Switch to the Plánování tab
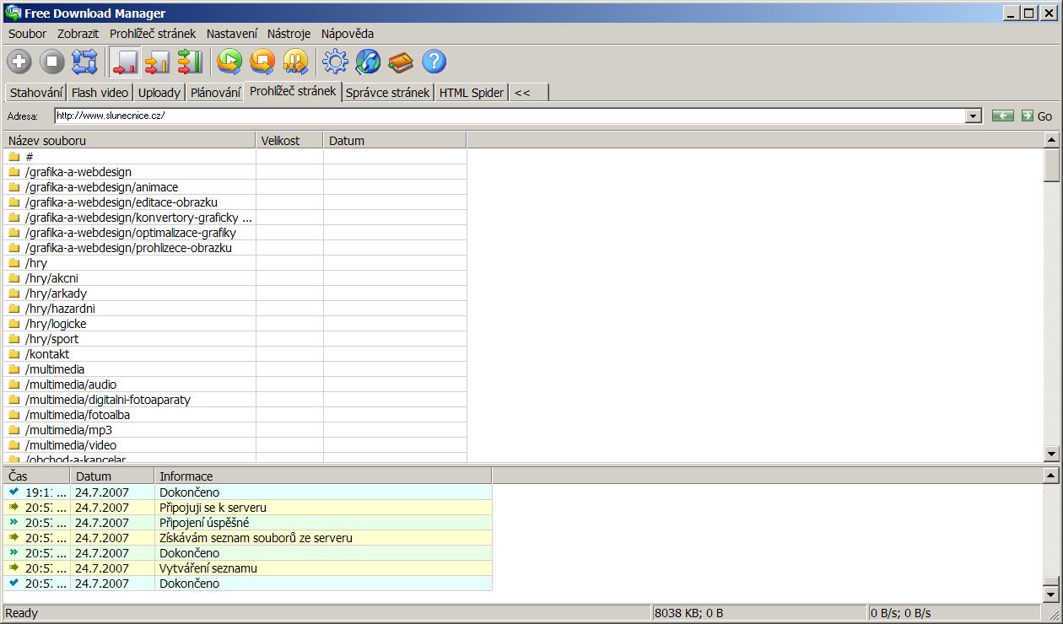This screenshot has height=624, width=1063. [x=216, y=93]
